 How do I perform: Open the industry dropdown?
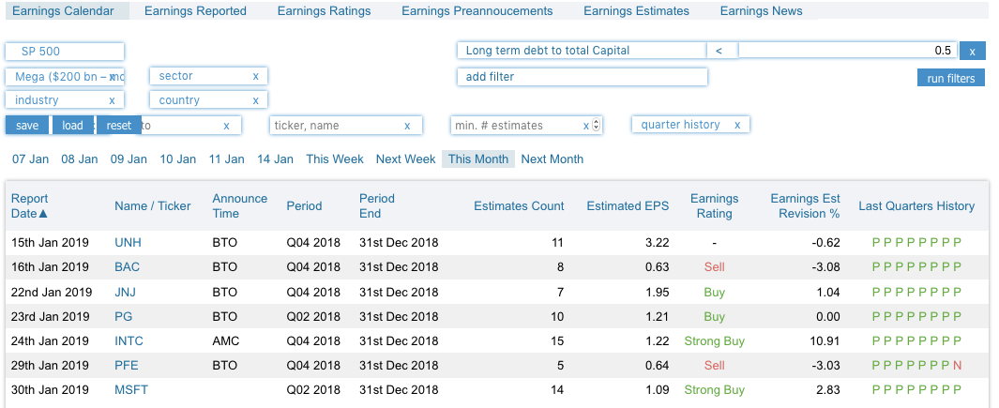tap(65, 100)
